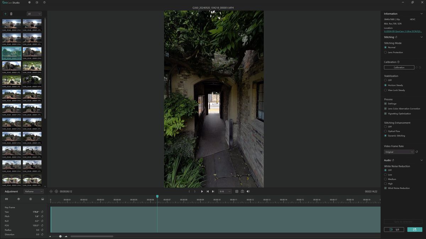The image size is (426, 239).
Task: Collapse the Information section
Action: pyautogui.click(x=421, y=14)
